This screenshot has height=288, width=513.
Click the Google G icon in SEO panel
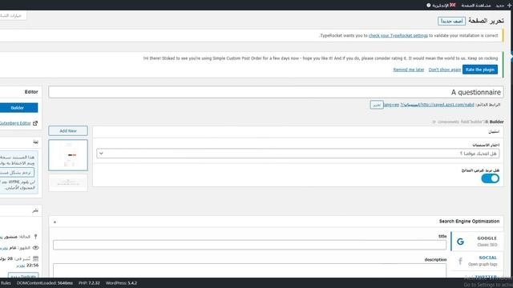(x=460, y=242)
